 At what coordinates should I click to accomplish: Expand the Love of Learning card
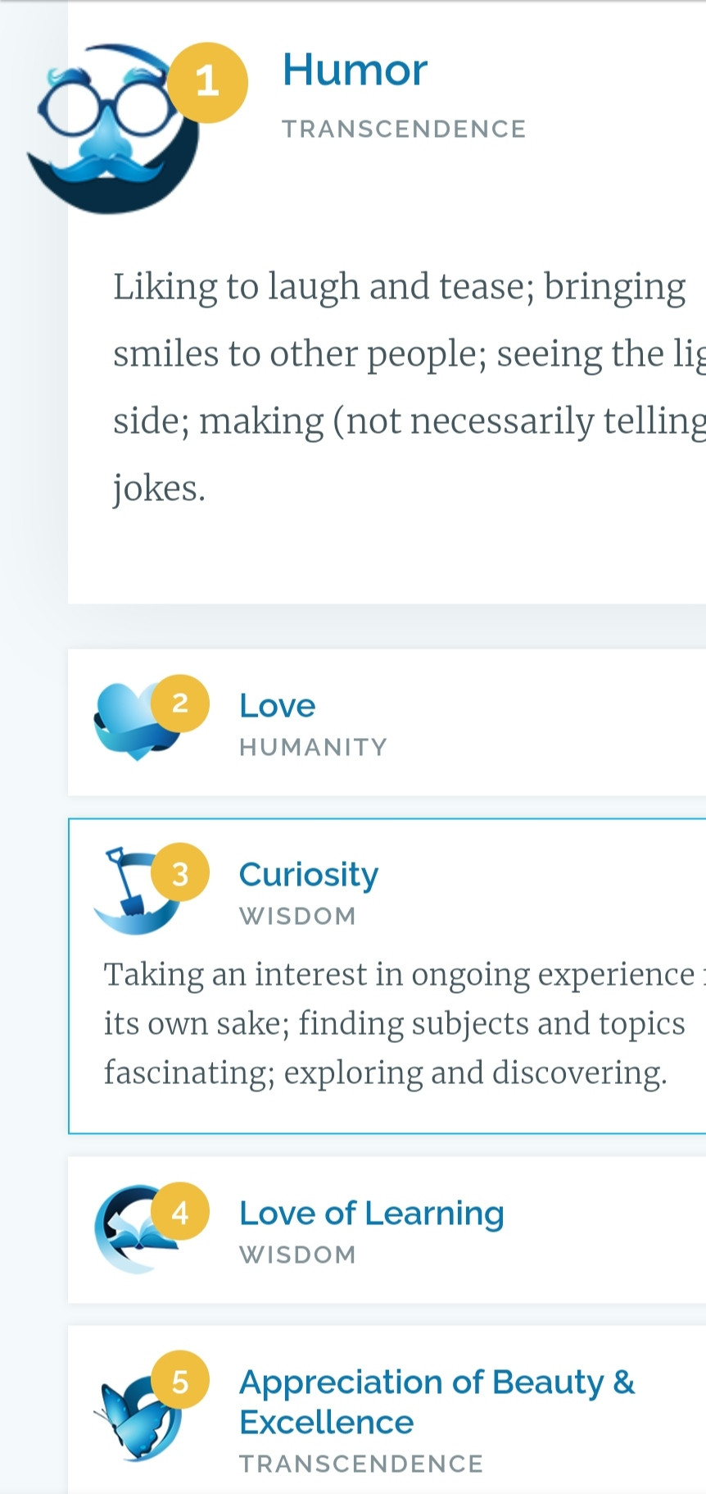(387, 1229)
